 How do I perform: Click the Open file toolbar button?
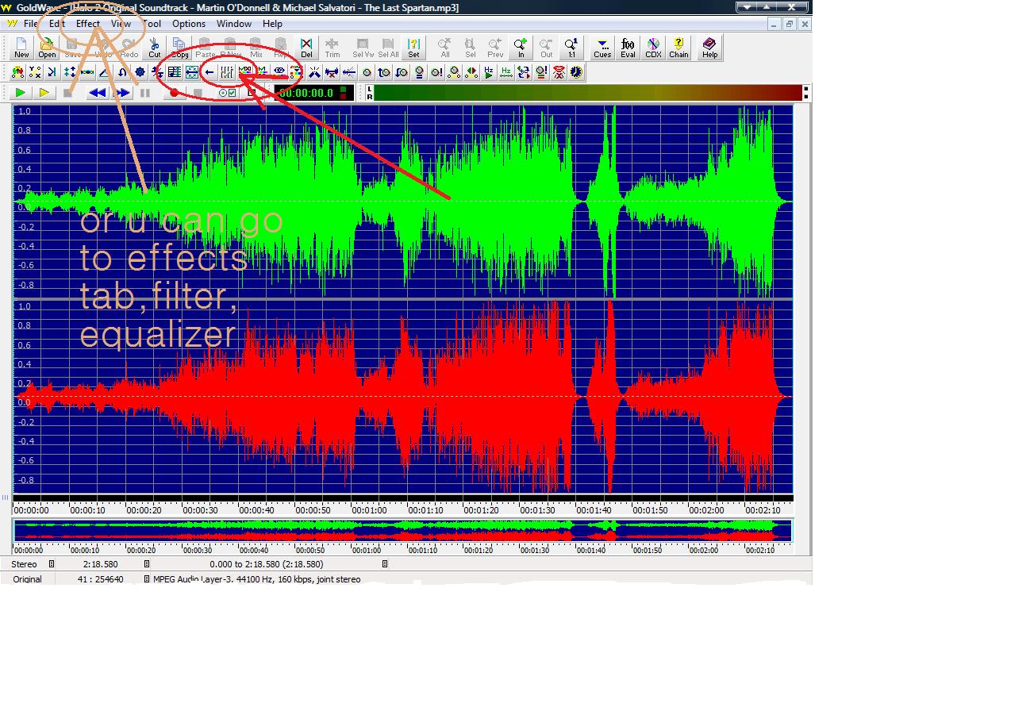coord(47,48)
